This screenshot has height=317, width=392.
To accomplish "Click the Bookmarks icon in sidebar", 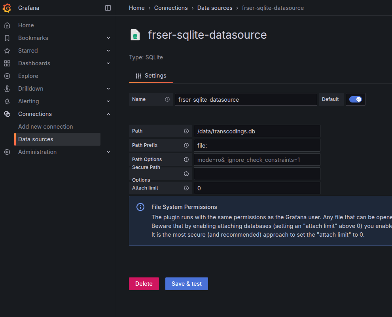I will [x=7, y=38].
